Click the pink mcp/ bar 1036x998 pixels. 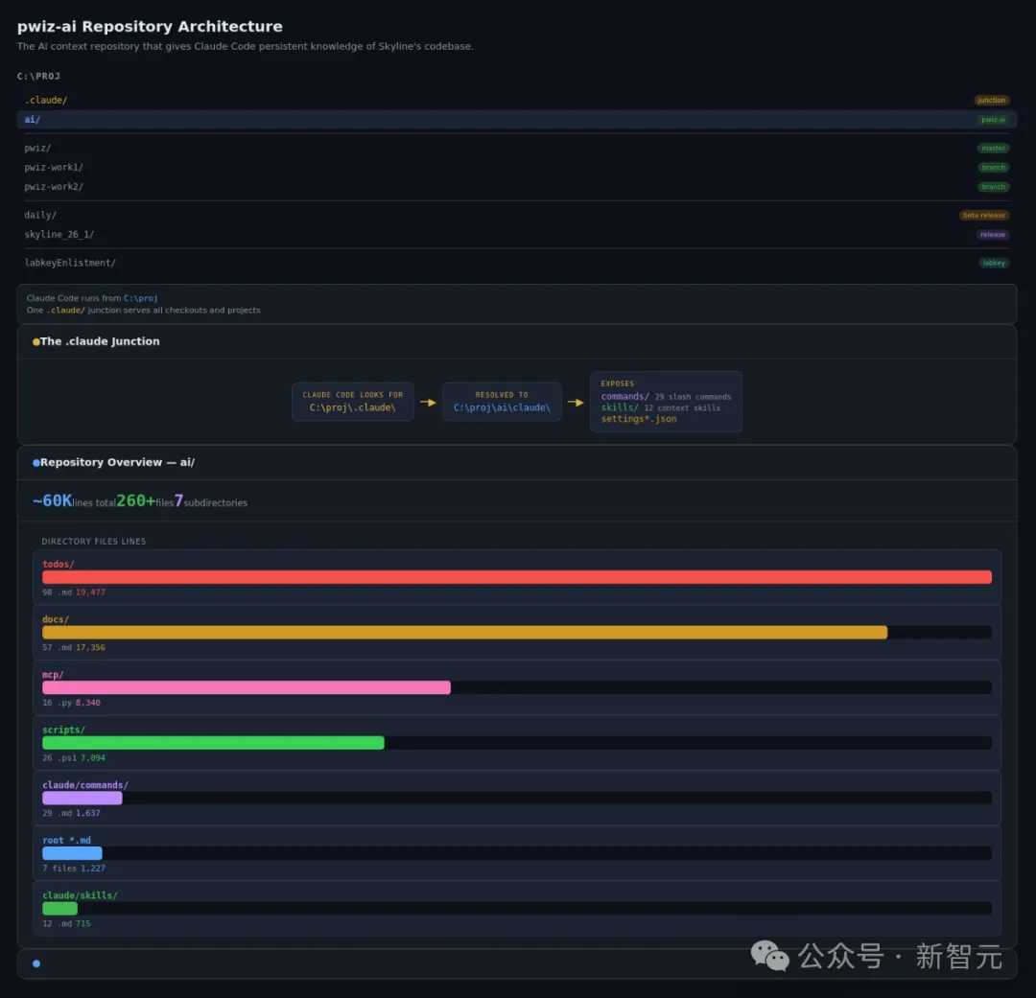coord(246,687)
